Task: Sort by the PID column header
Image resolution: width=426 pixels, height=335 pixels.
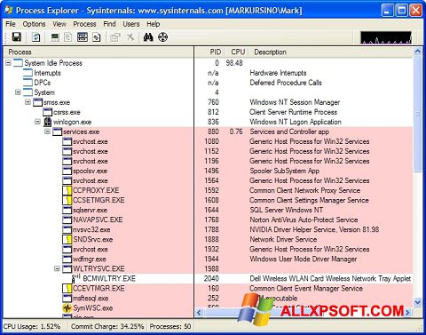Action: point(215,52)
